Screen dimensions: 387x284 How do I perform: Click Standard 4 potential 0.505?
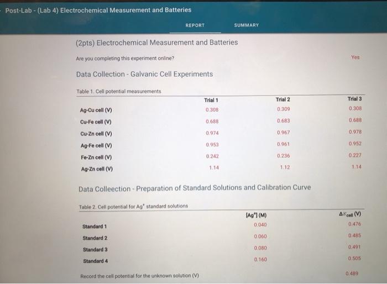coord(354,259)
